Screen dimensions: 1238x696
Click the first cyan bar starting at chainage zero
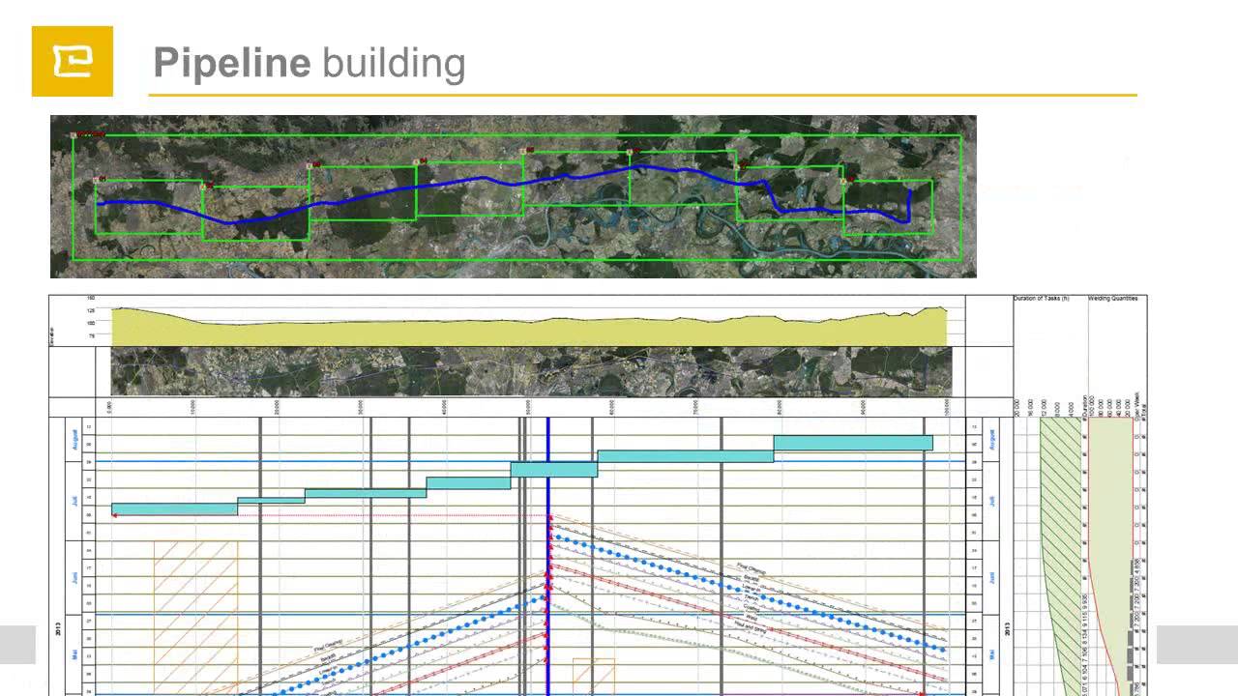tap(174, 508)
